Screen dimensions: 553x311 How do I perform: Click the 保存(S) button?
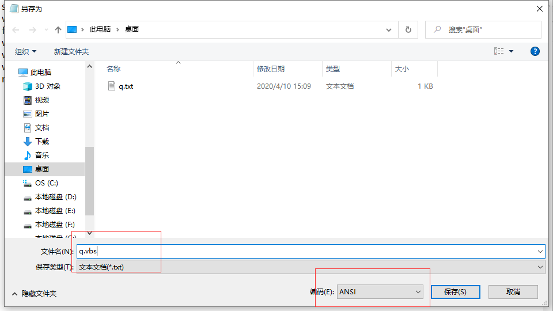coord(455,292)
